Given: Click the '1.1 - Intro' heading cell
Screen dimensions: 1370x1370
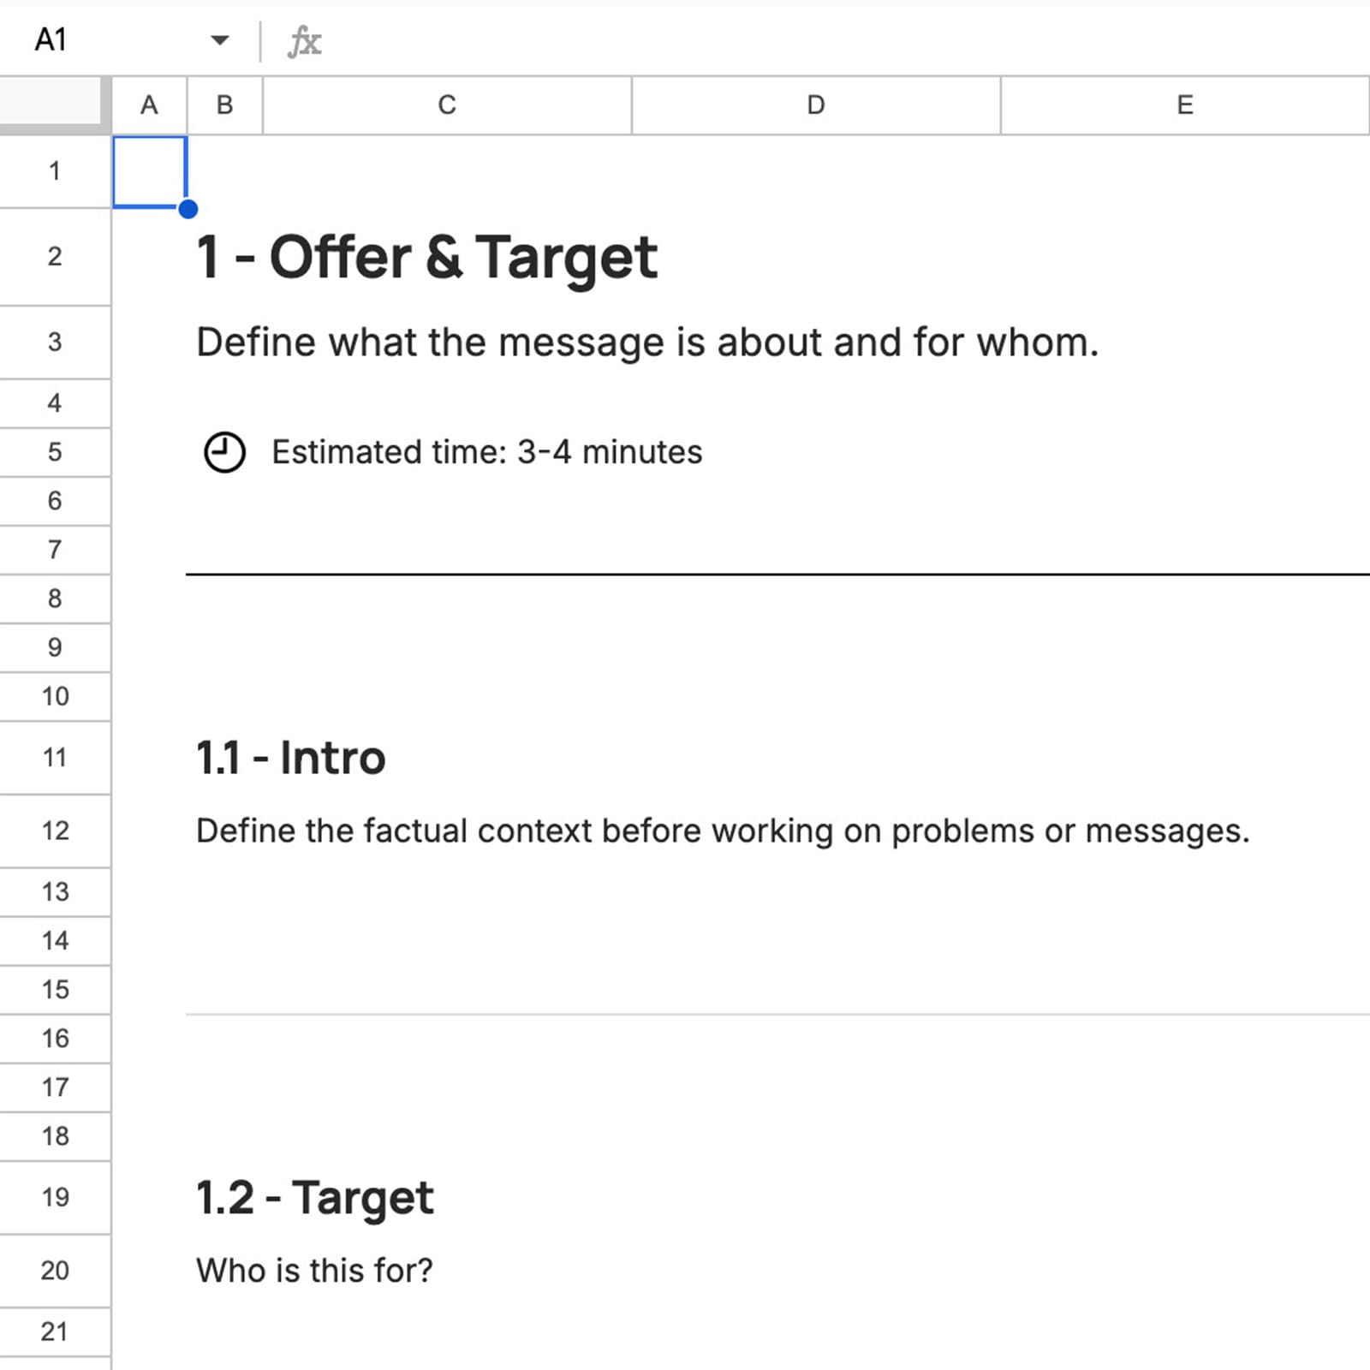Looking at the screenshot, I should click(x=290, y=757).
